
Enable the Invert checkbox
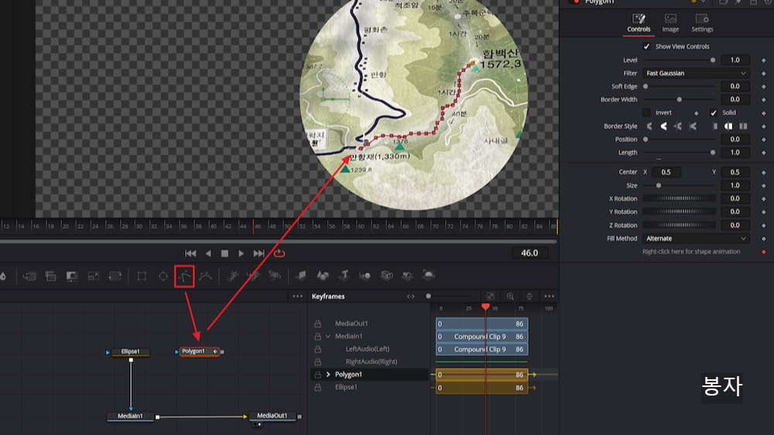646,112
